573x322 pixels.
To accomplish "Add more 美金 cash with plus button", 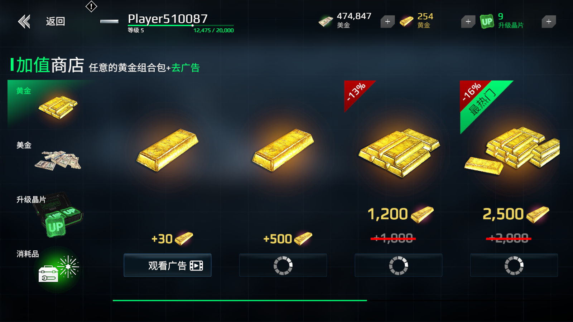I will click(387, 21).
